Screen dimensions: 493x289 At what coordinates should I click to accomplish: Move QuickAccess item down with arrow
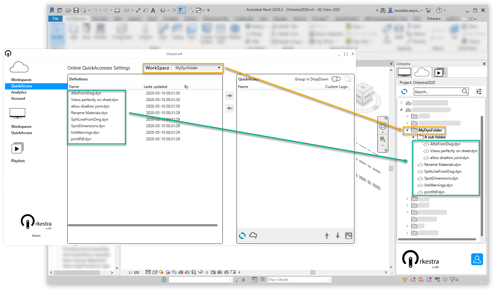(x=338, y=236)
